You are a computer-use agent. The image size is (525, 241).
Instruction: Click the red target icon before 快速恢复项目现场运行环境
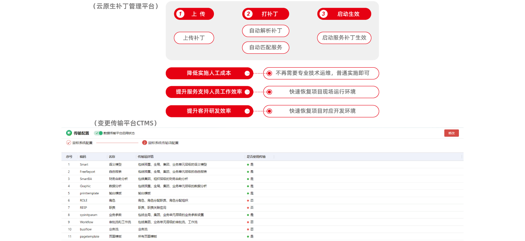(269, 92)
